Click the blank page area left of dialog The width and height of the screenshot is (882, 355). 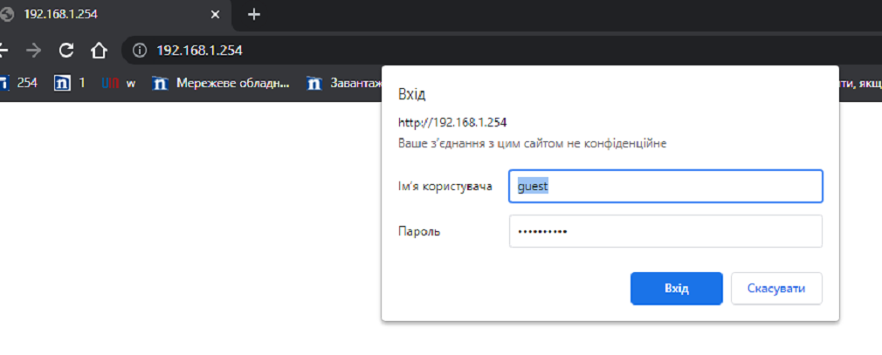tap(191, 225)
